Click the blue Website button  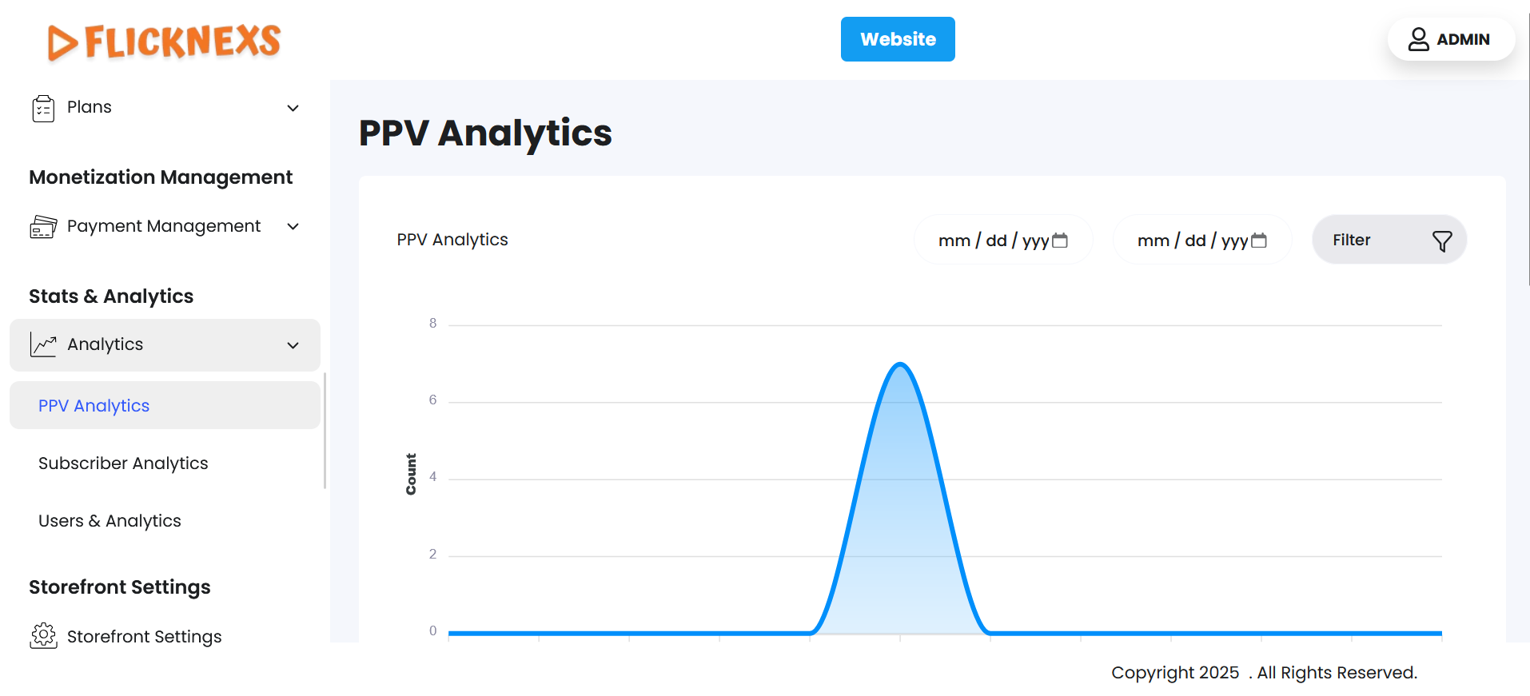[898, 39]
